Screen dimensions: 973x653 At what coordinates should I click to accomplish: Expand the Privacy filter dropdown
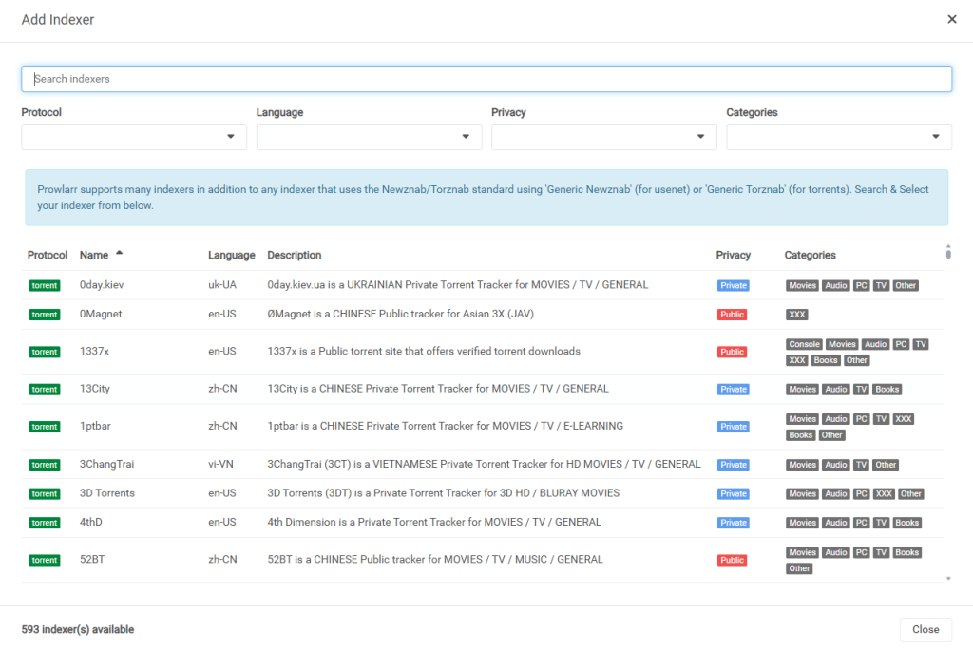coord(603,137)
